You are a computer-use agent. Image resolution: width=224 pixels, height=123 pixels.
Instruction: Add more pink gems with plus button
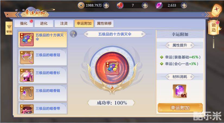[184, 5]
